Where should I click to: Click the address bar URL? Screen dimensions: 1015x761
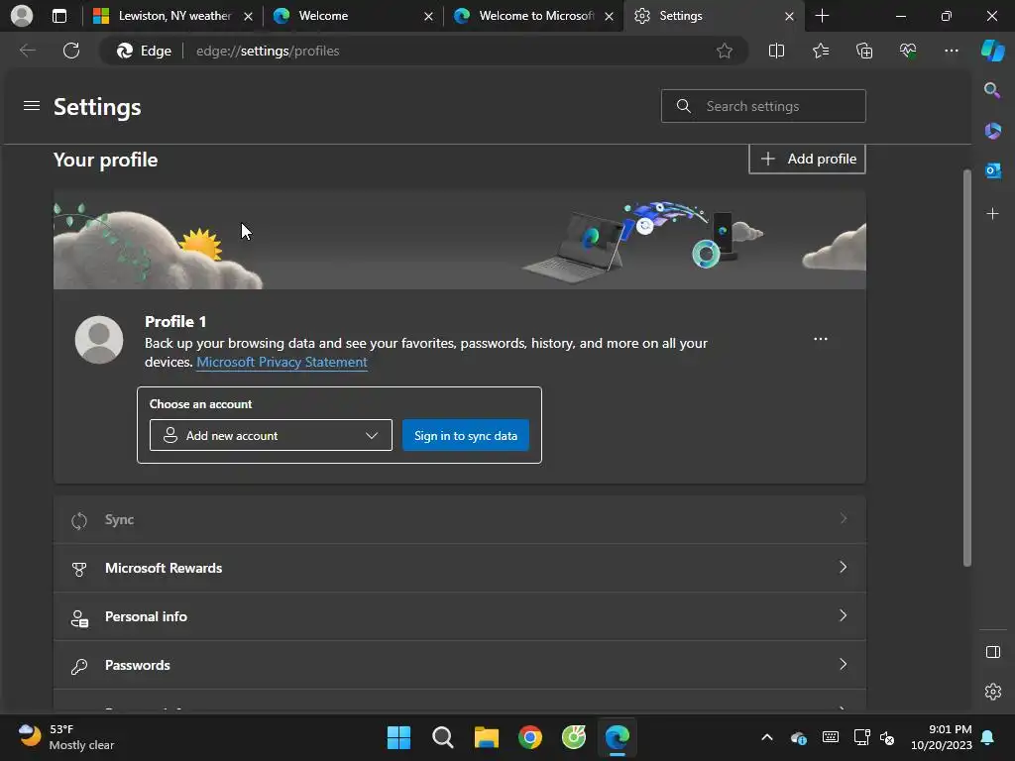click(268, 51)
